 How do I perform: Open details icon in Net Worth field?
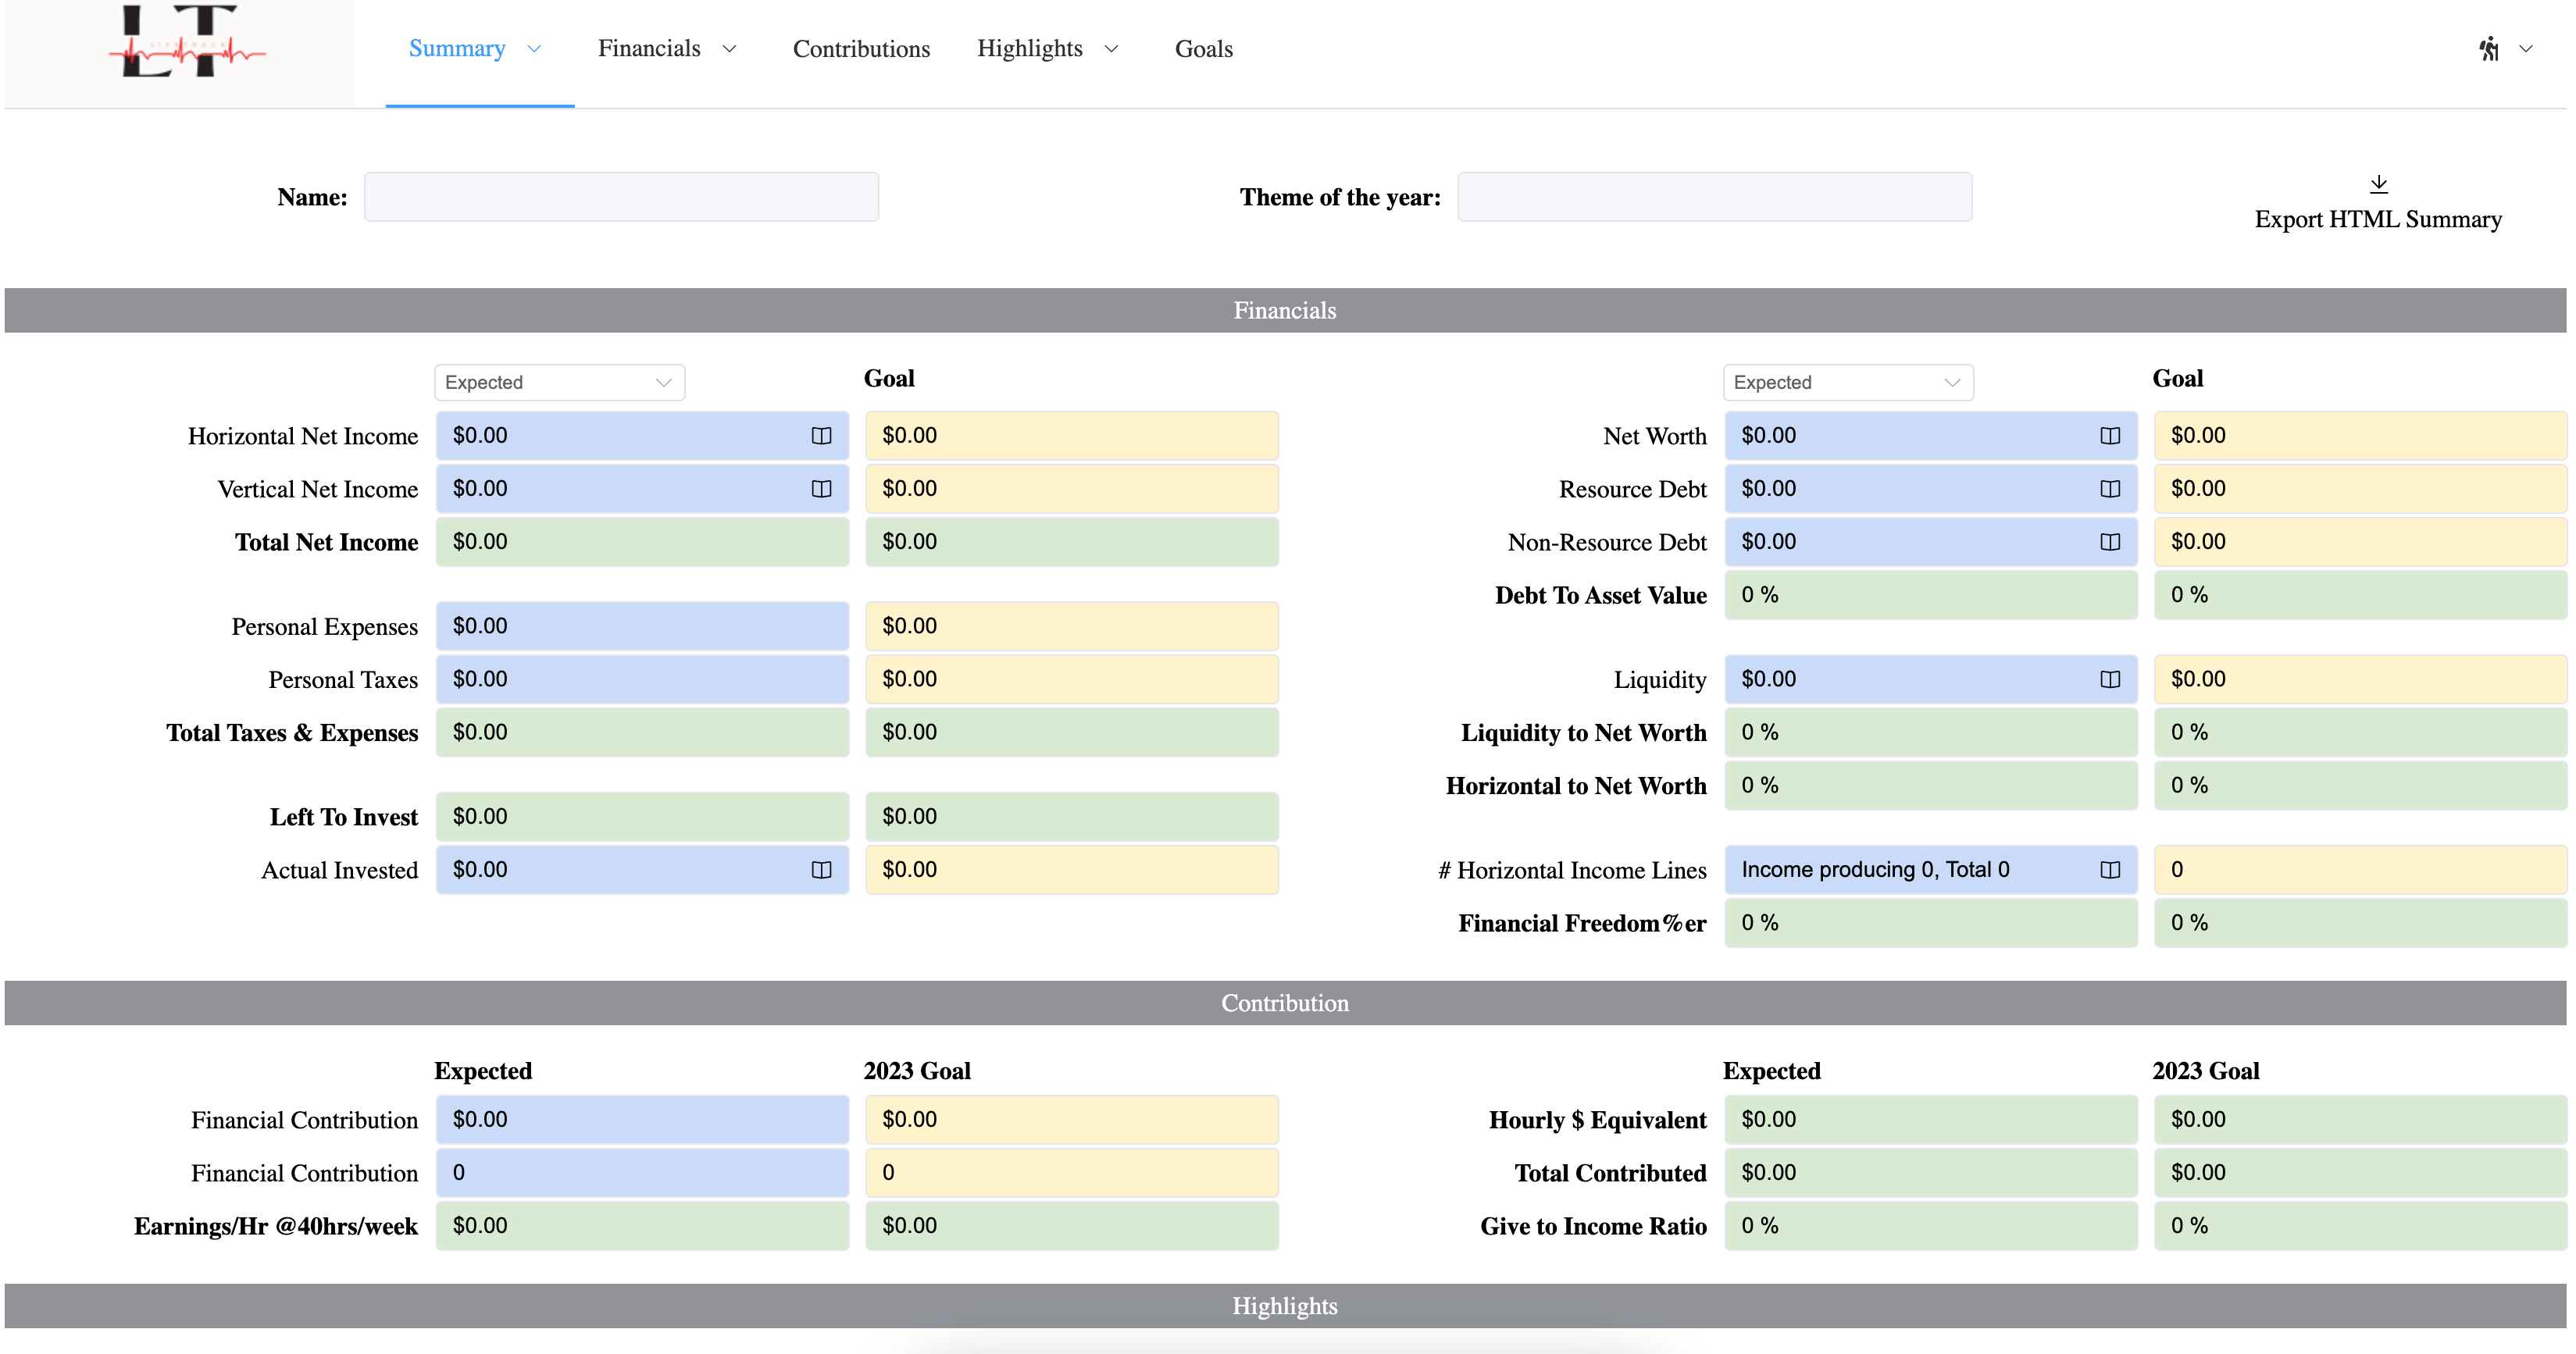click(2110, 436)
